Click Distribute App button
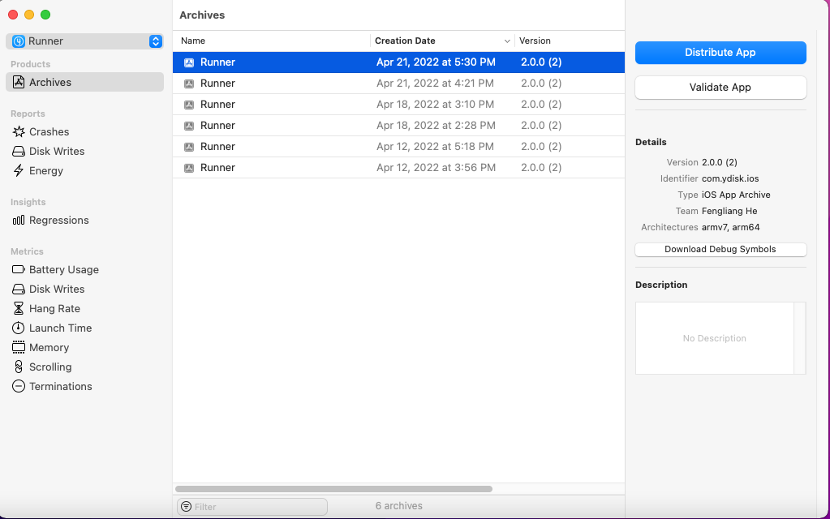The width and height of the screenshot is (830, 519). click(x=720, y=53)
